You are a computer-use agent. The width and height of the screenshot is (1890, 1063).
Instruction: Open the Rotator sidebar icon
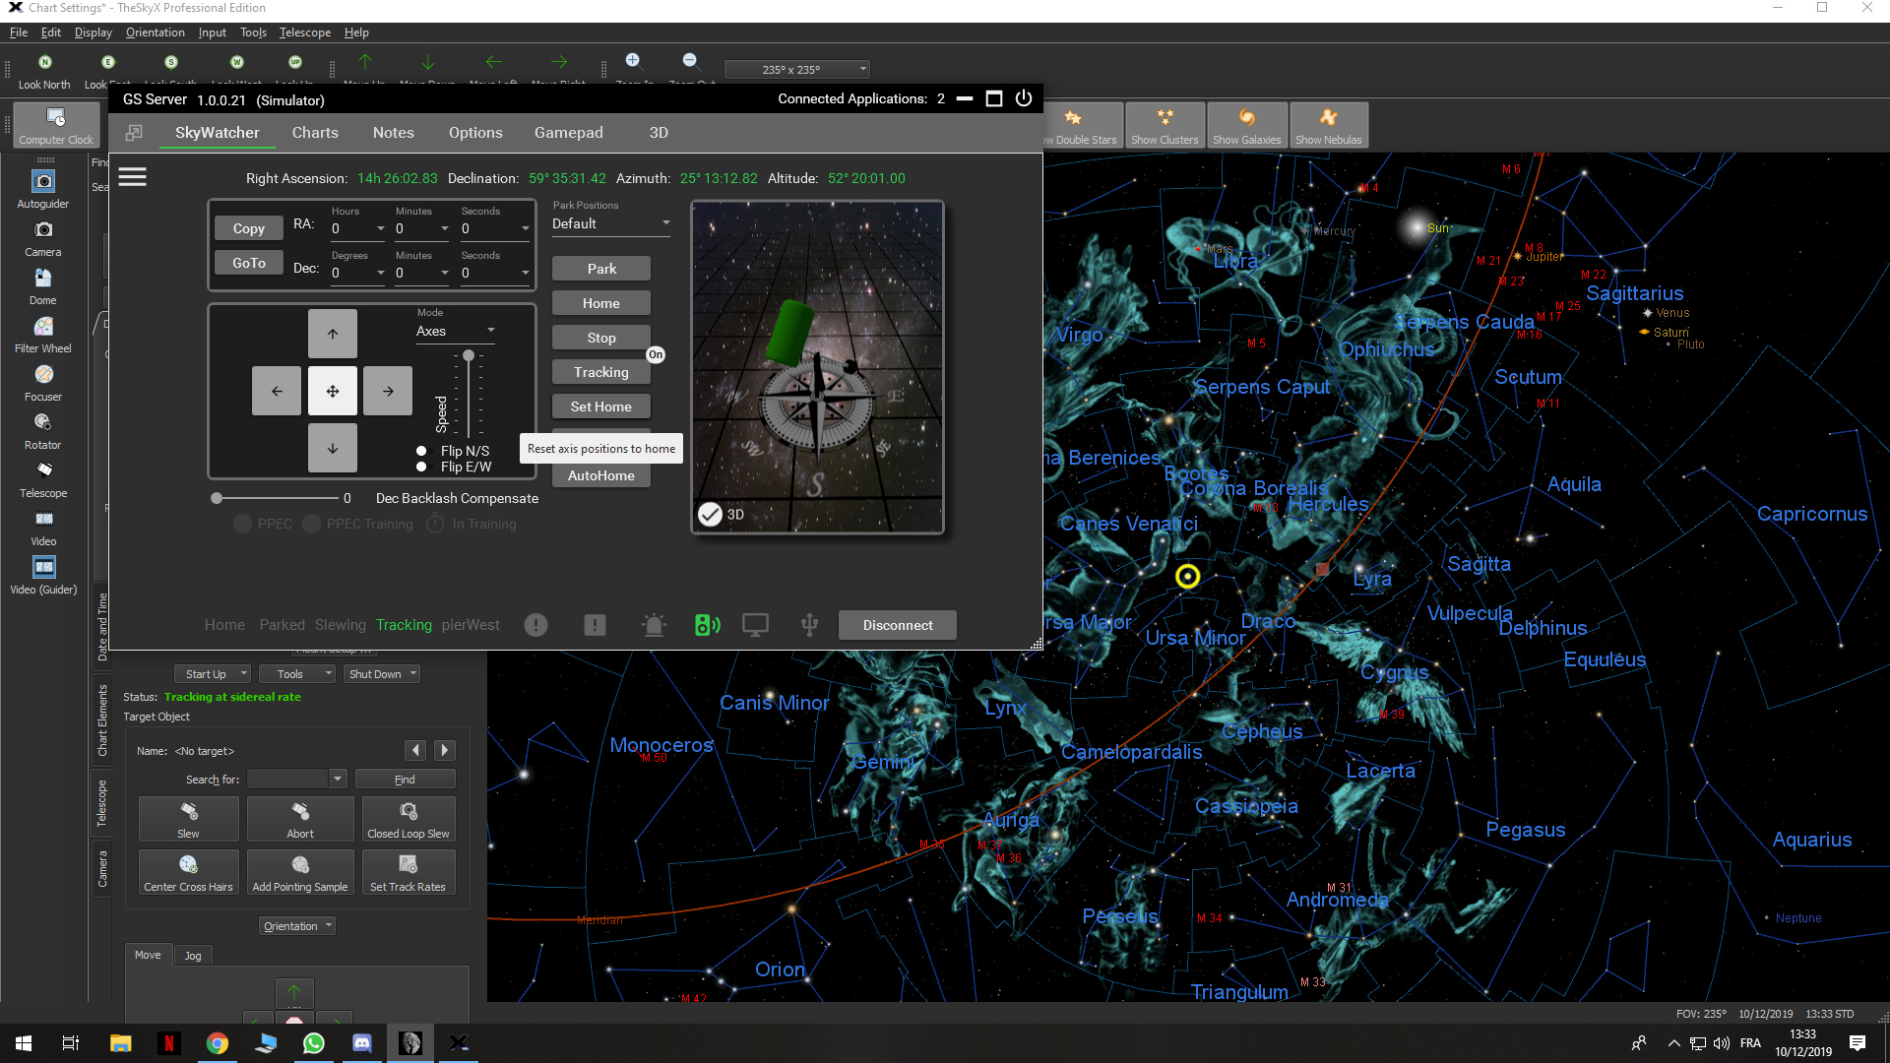pyautogui.click(x=43, y=423)
